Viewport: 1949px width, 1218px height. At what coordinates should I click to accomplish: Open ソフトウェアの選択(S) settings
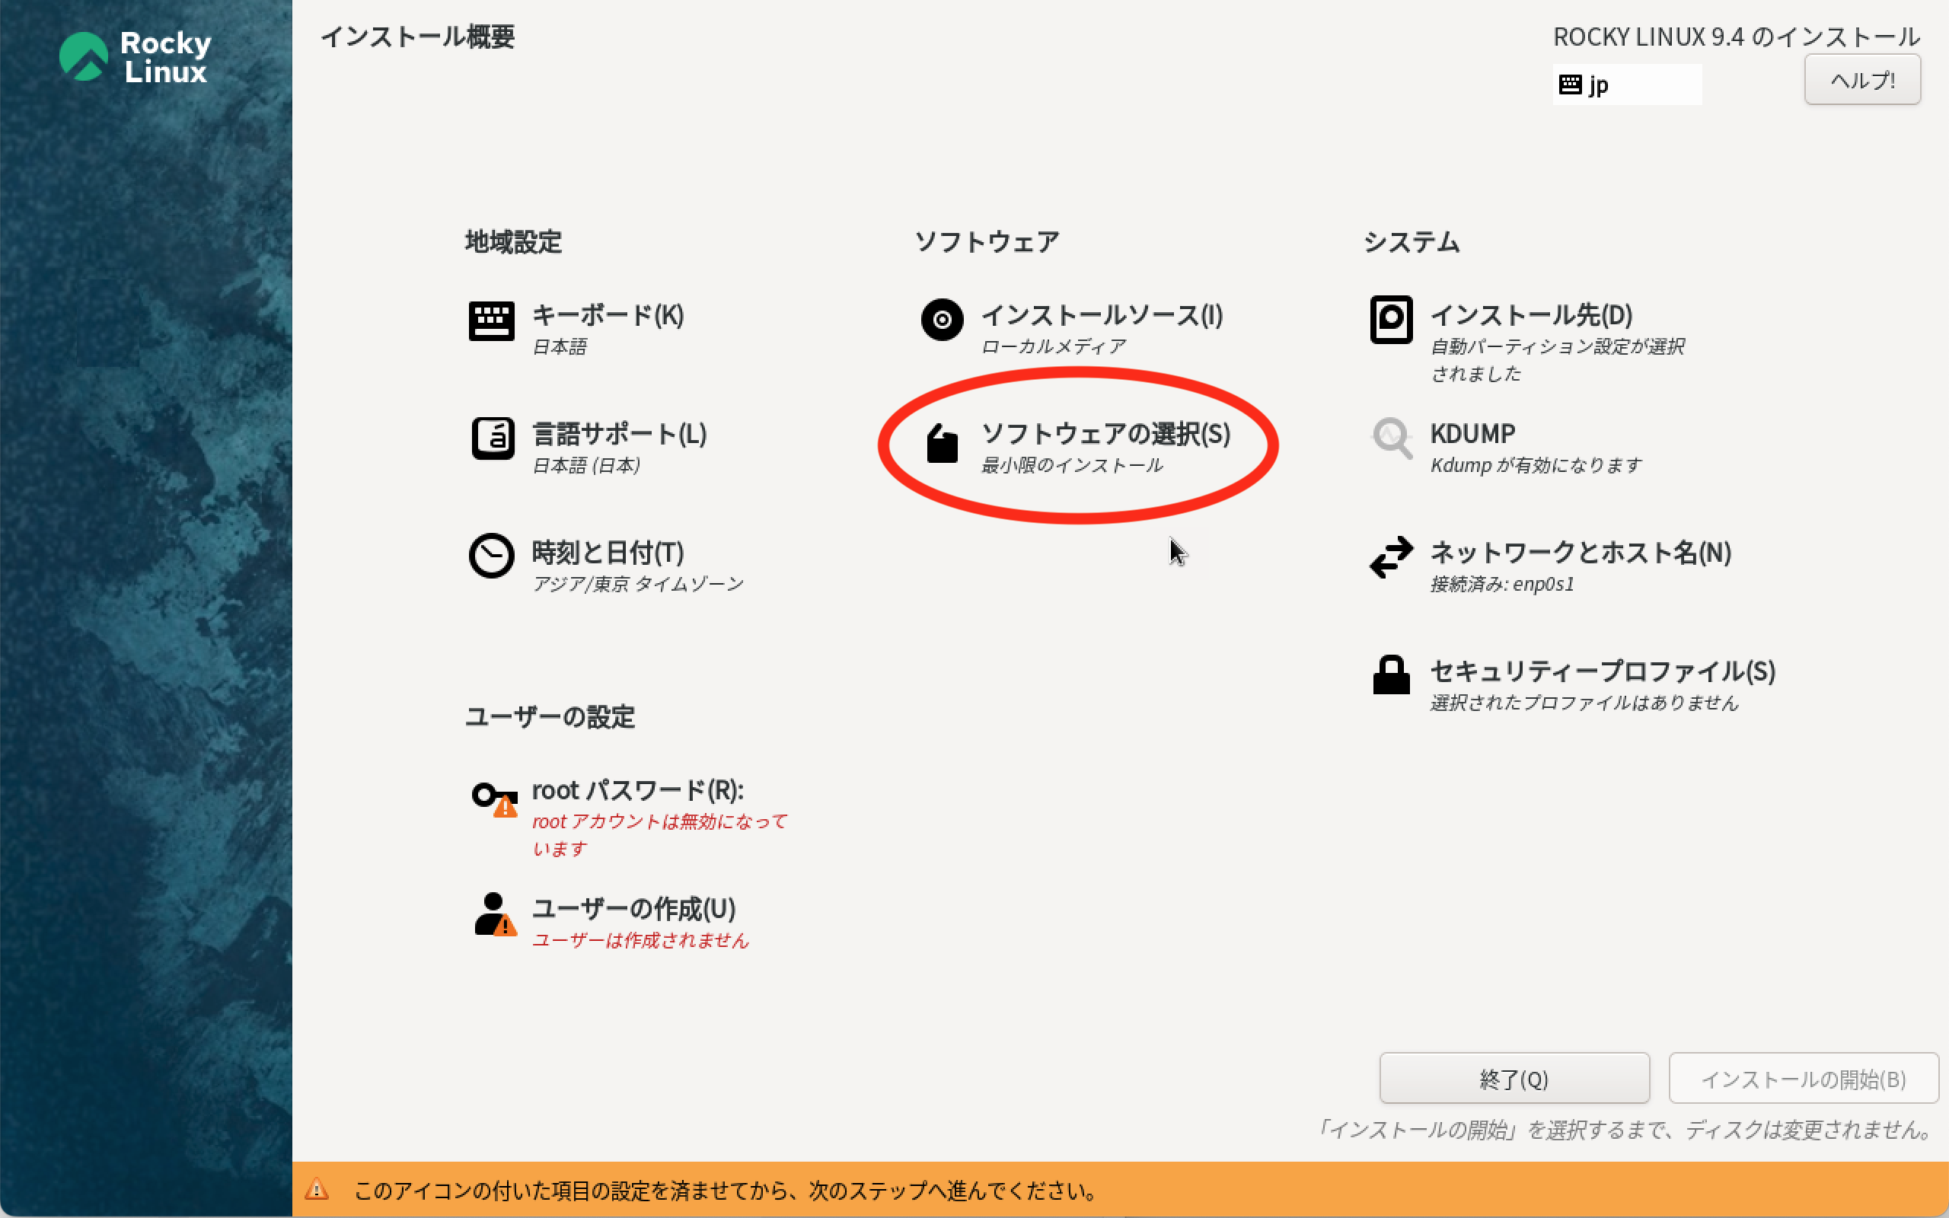click(1105, 434)
